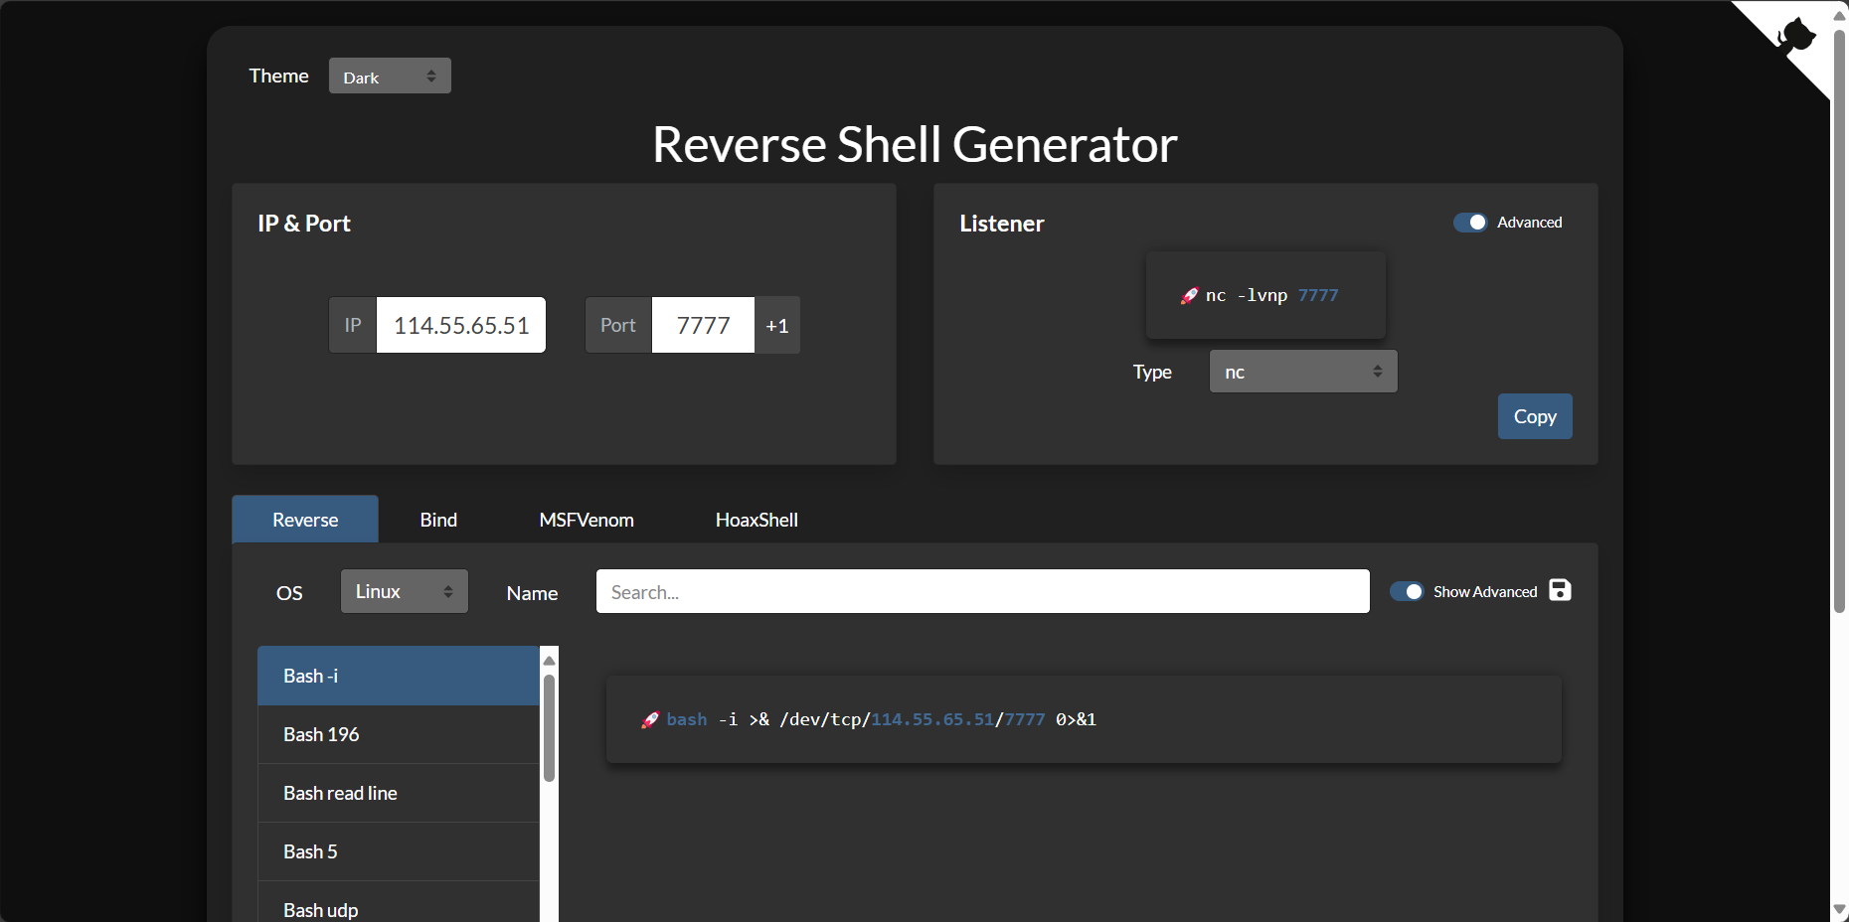Click the bash -i reverse shell command text

click(882, 719)
